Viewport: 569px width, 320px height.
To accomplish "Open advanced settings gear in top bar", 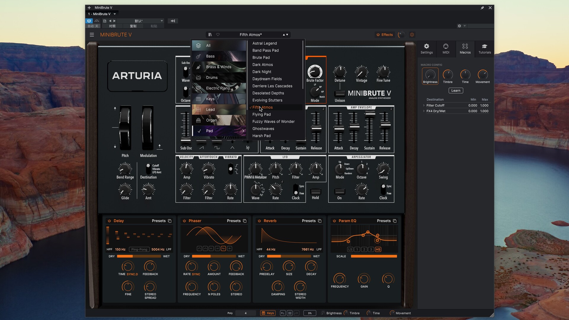I will coord(412,35).
